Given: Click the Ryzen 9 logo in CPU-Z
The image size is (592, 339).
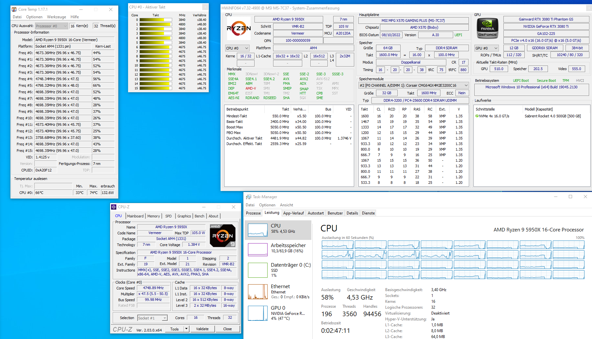Looking at the screenshot, I should (222, 235).
